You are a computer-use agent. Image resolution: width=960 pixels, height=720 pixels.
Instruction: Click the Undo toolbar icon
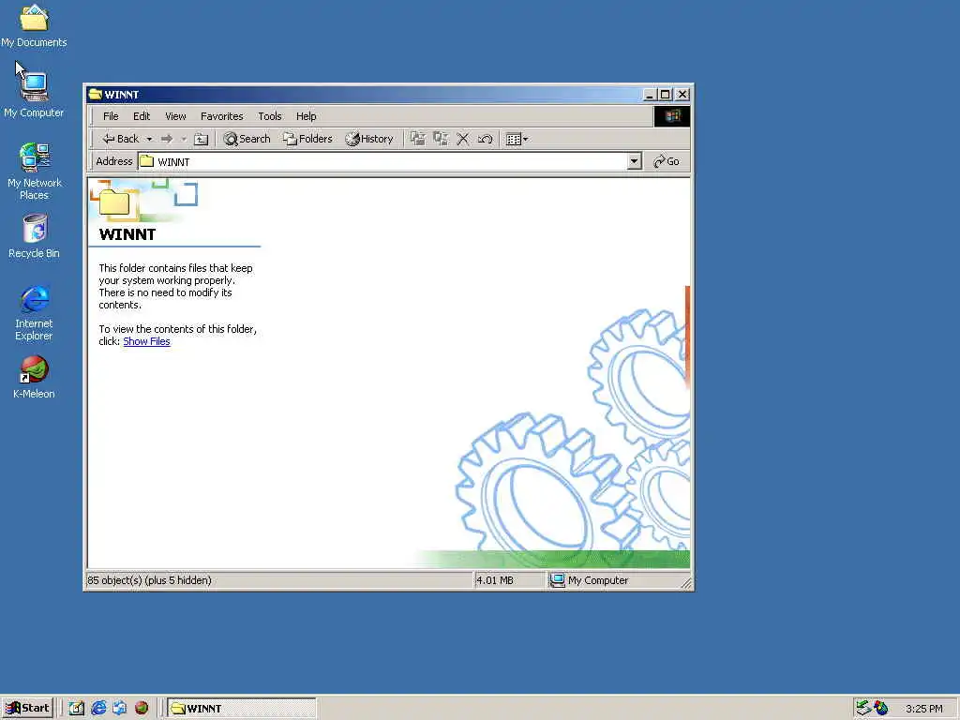click(485, 139)
